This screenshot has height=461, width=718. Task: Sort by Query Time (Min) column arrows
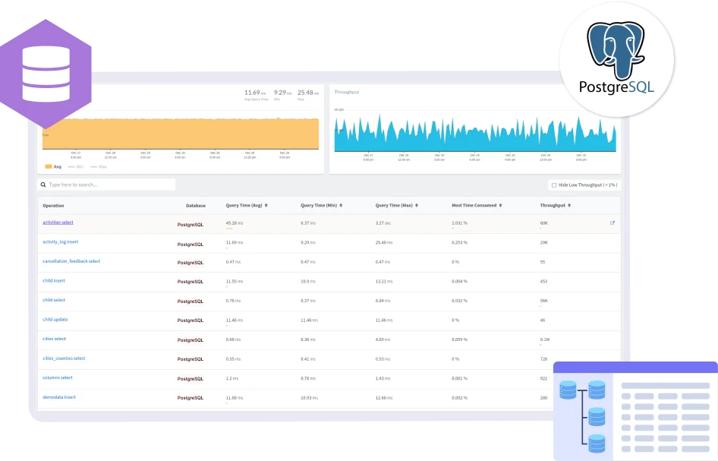[x=341, y=205]
